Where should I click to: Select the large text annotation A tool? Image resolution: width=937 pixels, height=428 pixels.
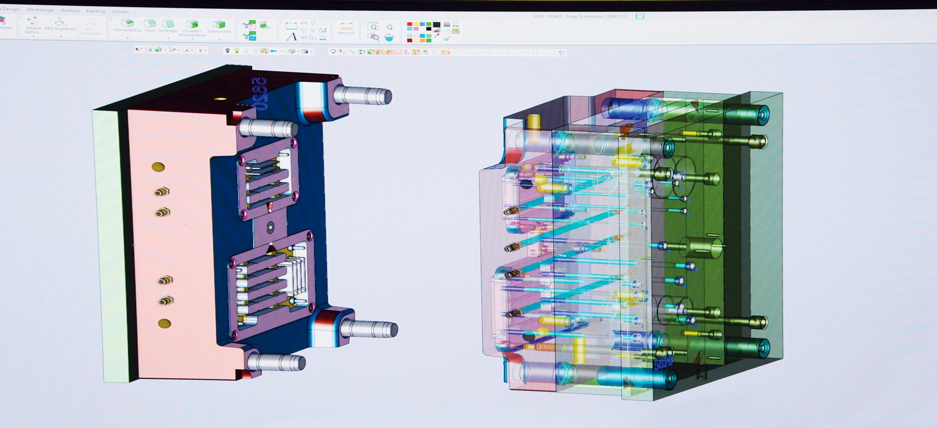tap(291, 36)
